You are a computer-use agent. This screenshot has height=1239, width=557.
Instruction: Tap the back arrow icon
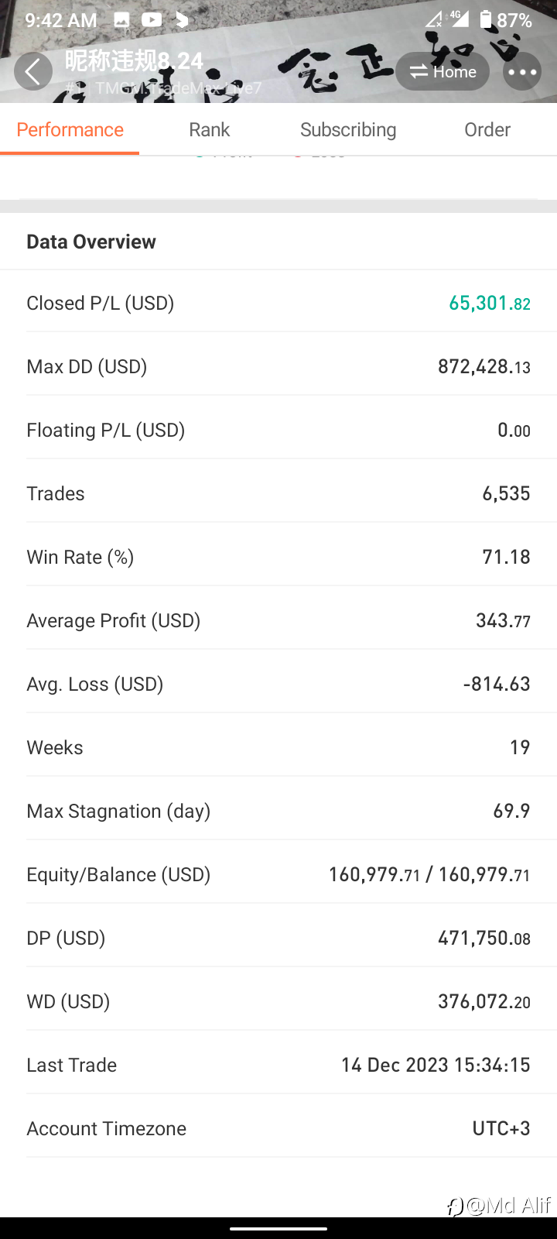click(x=33, y=72)
